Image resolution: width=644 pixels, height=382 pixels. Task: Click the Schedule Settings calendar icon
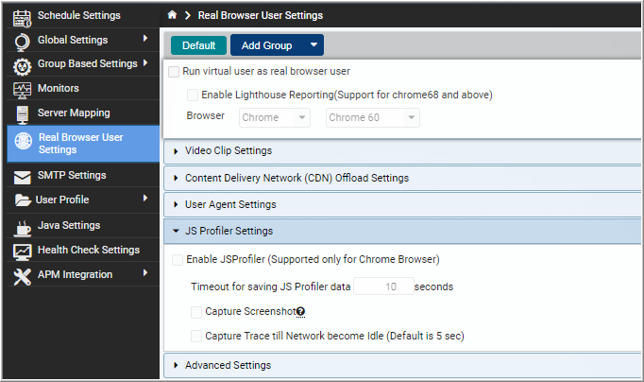[x=22, y=18]
